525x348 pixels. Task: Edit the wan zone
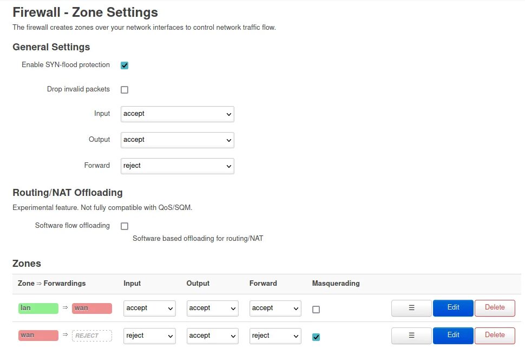click(453, 336)
